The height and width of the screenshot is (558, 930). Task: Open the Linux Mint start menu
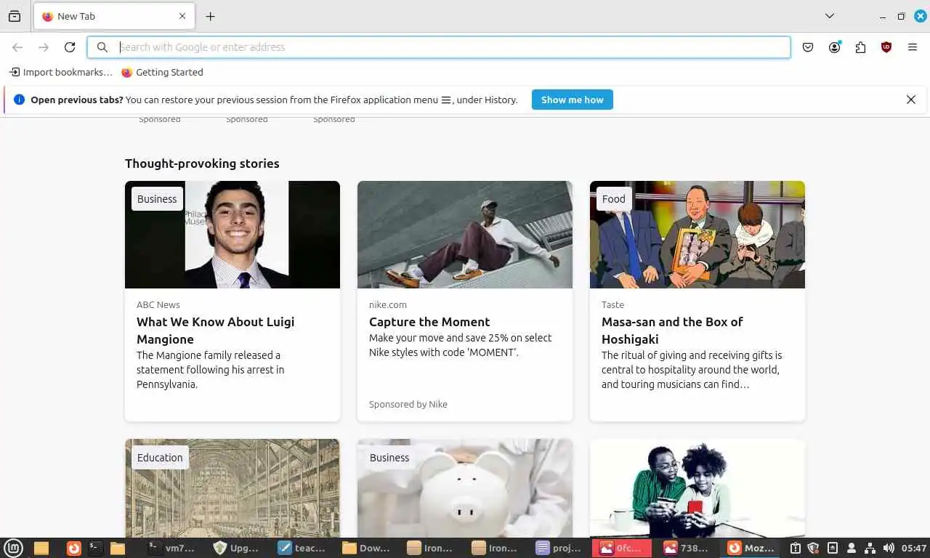[14, 548]
